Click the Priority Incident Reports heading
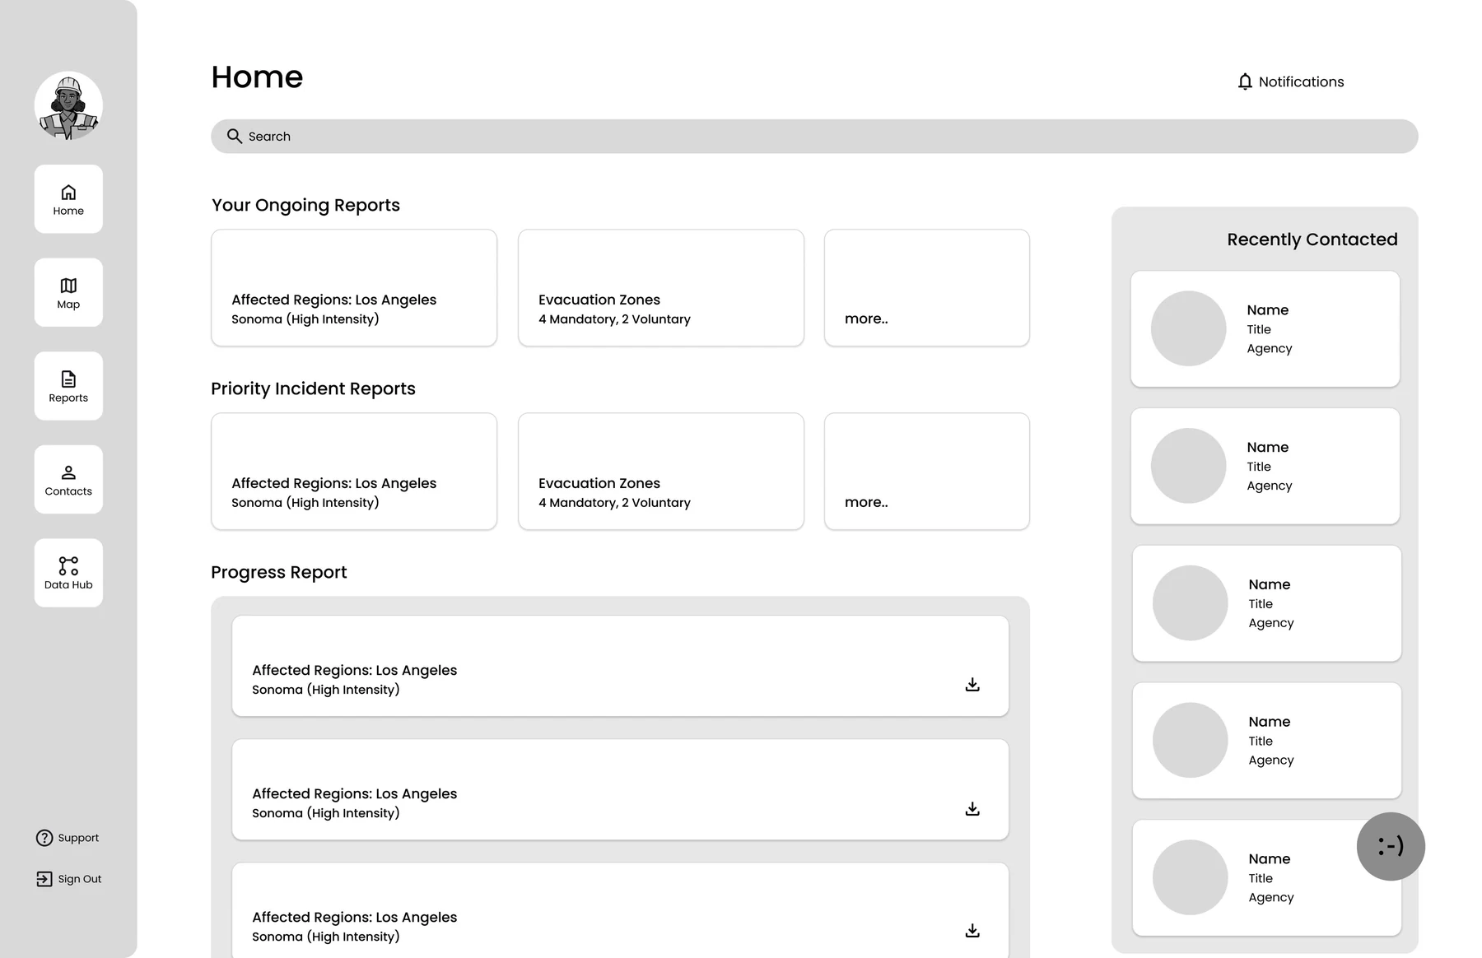This screenshot has height=958, width=1482. tap(313, 388)
